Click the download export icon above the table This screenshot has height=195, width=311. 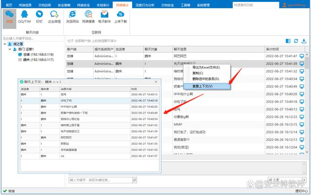[x=304, y=41]
